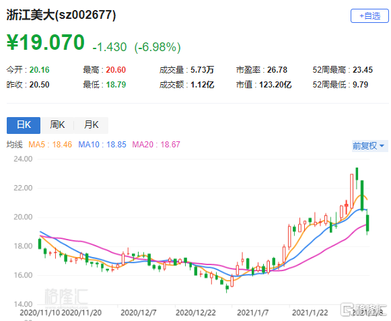391x321 pixels.
Task: Select the 日K tab
Action: (x=24, y=125)
